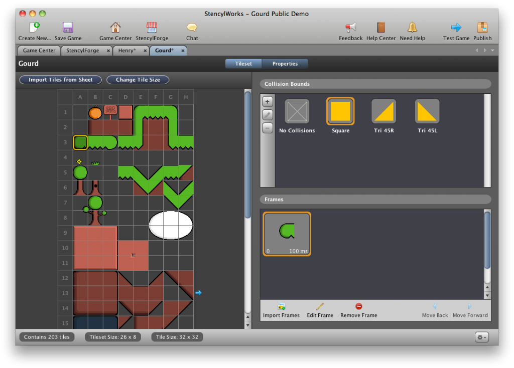Screen dimensions: 514x368
Task: Click the Frames panel scrollbar
Action: (487, 240)
